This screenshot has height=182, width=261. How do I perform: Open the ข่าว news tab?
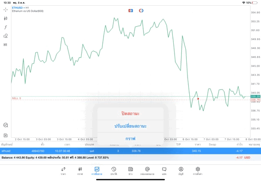(x=130, y=171)
